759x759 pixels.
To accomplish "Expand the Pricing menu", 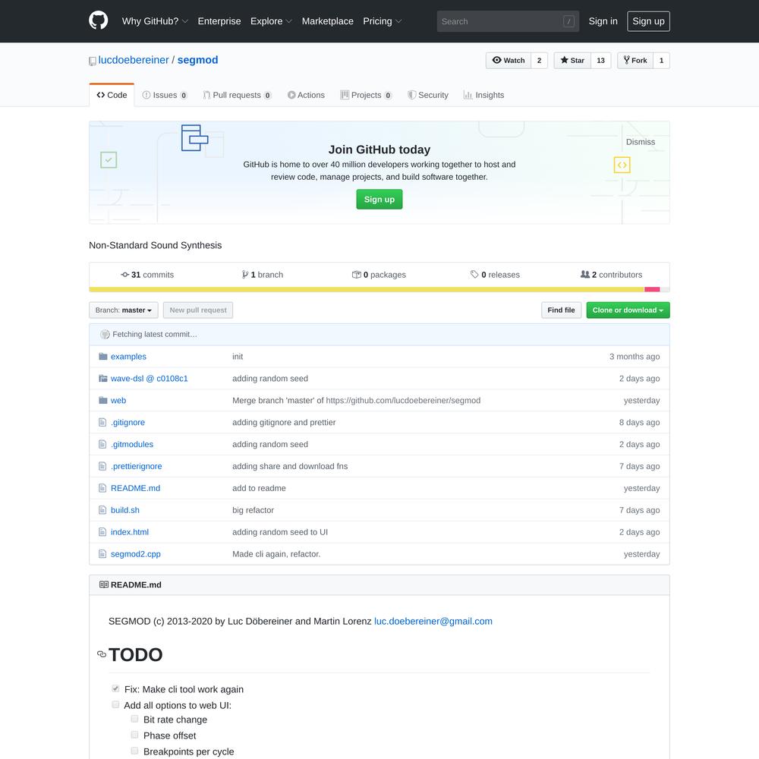I will pyautogui.click(x=383, y=21).
